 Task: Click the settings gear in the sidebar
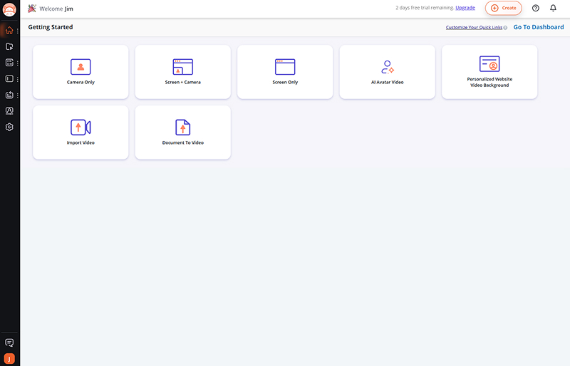click(x=9, y=127)
